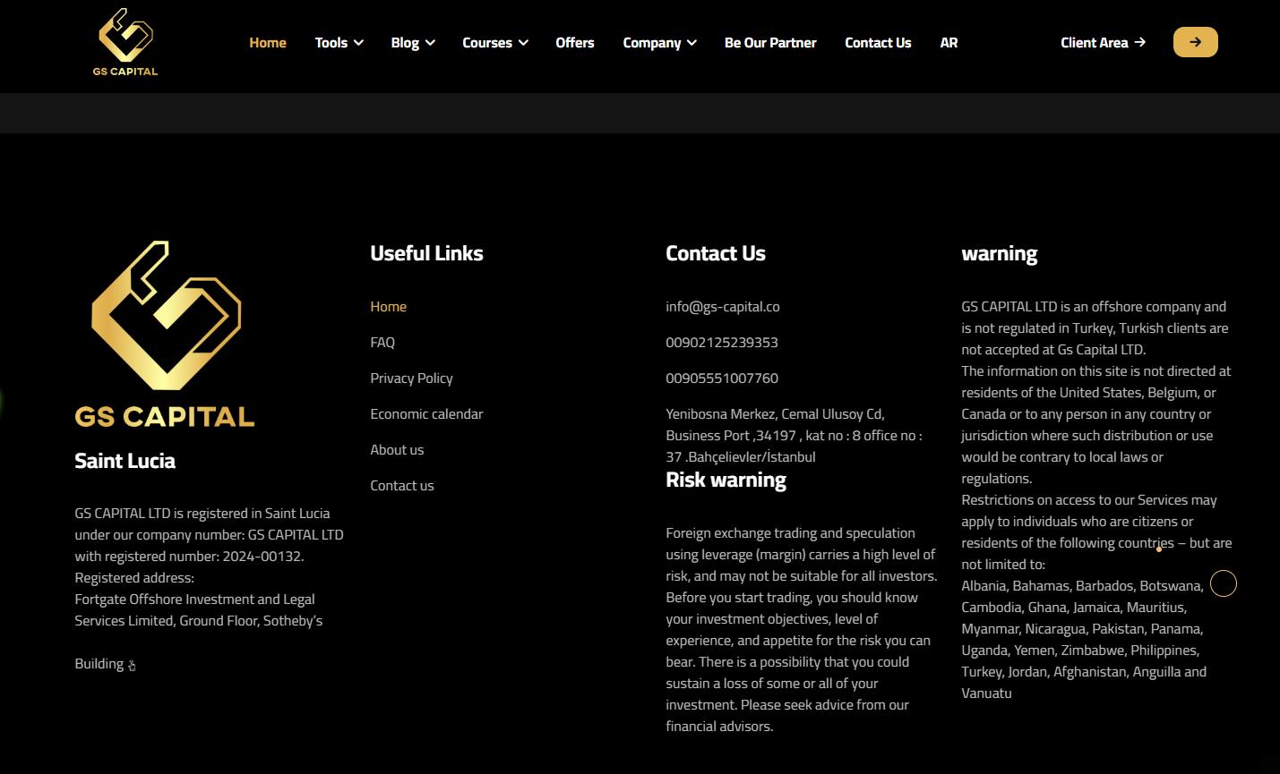Open Contact Us from the top navigation
Screen dimensions: 1280x774
point(878,42)
